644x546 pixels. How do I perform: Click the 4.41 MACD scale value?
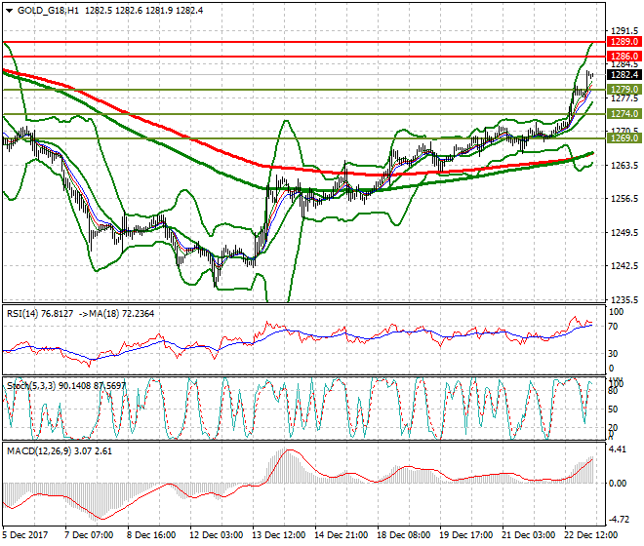tap(619, 449)
